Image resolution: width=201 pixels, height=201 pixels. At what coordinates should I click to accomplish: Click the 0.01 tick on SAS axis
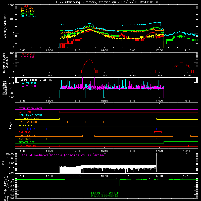coord(12,173)
